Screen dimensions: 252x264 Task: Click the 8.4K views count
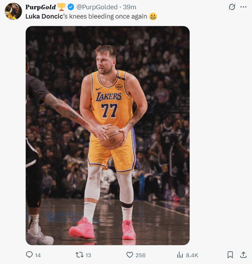coord(192,255)
